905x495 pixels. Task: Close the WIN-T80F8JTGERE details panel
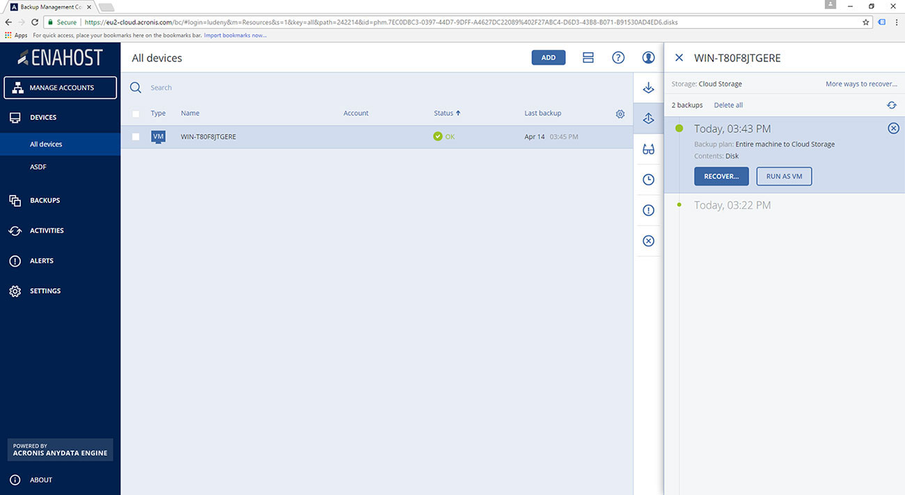point(679,58)
